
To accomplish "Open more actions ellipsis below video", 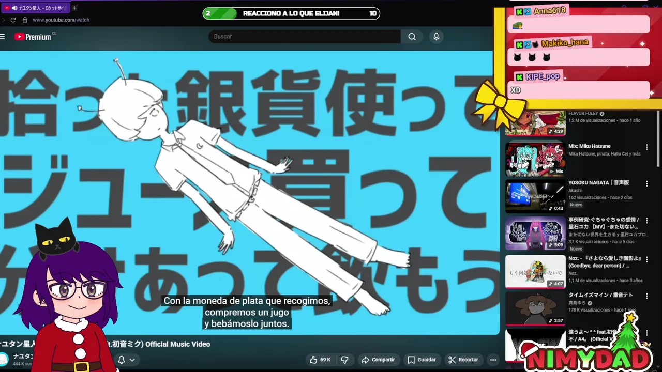I will (493, 360).
